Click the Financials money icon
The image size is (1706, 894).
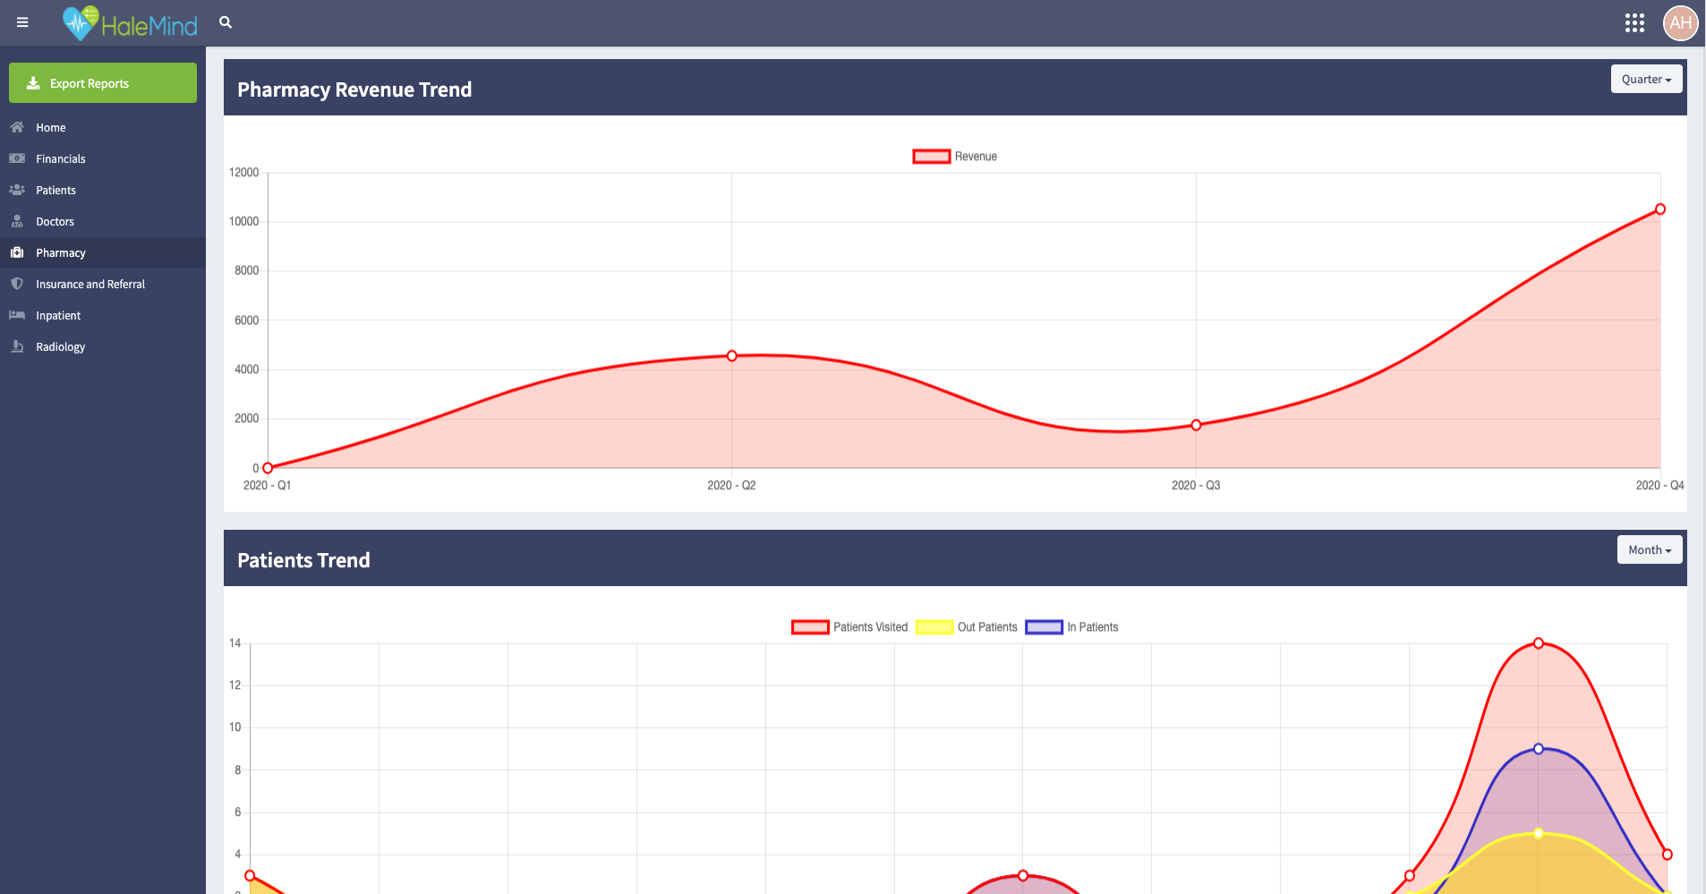click(x=17, y=158)
